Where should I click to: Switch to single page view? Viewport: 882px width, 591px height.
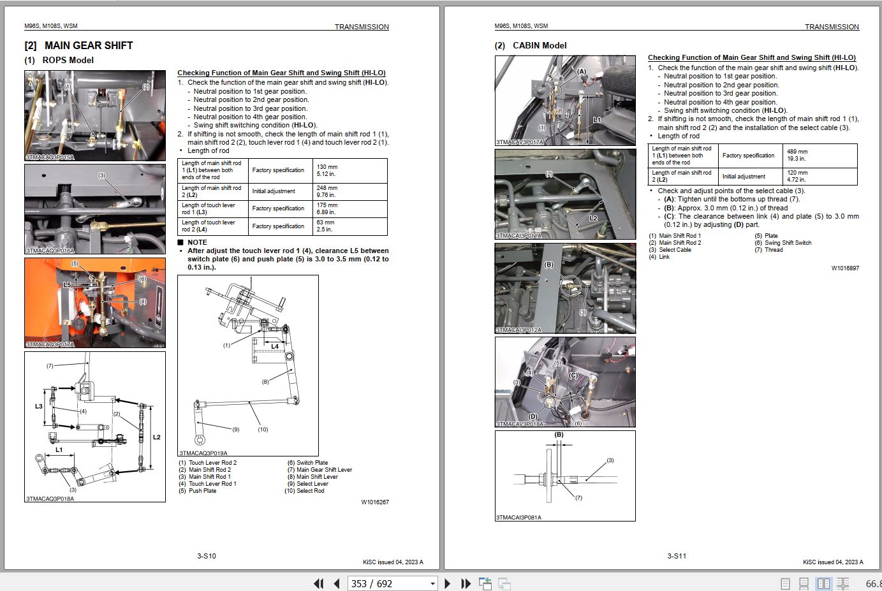785,583
